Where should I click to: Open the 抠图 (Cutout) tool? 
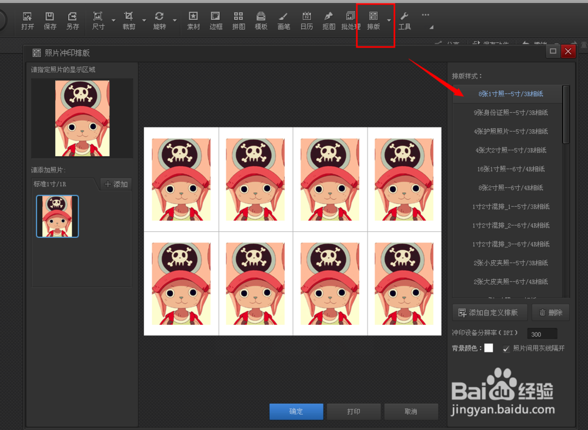(x=329, y=21)
